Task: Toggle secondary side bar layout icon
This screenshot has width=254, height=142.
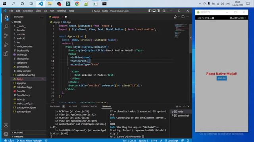Action: [158, 11]
